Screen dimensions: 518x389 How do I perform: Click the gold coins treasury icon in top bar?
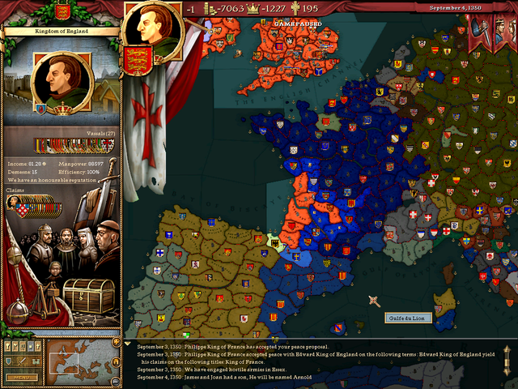[x=210, y=8]
